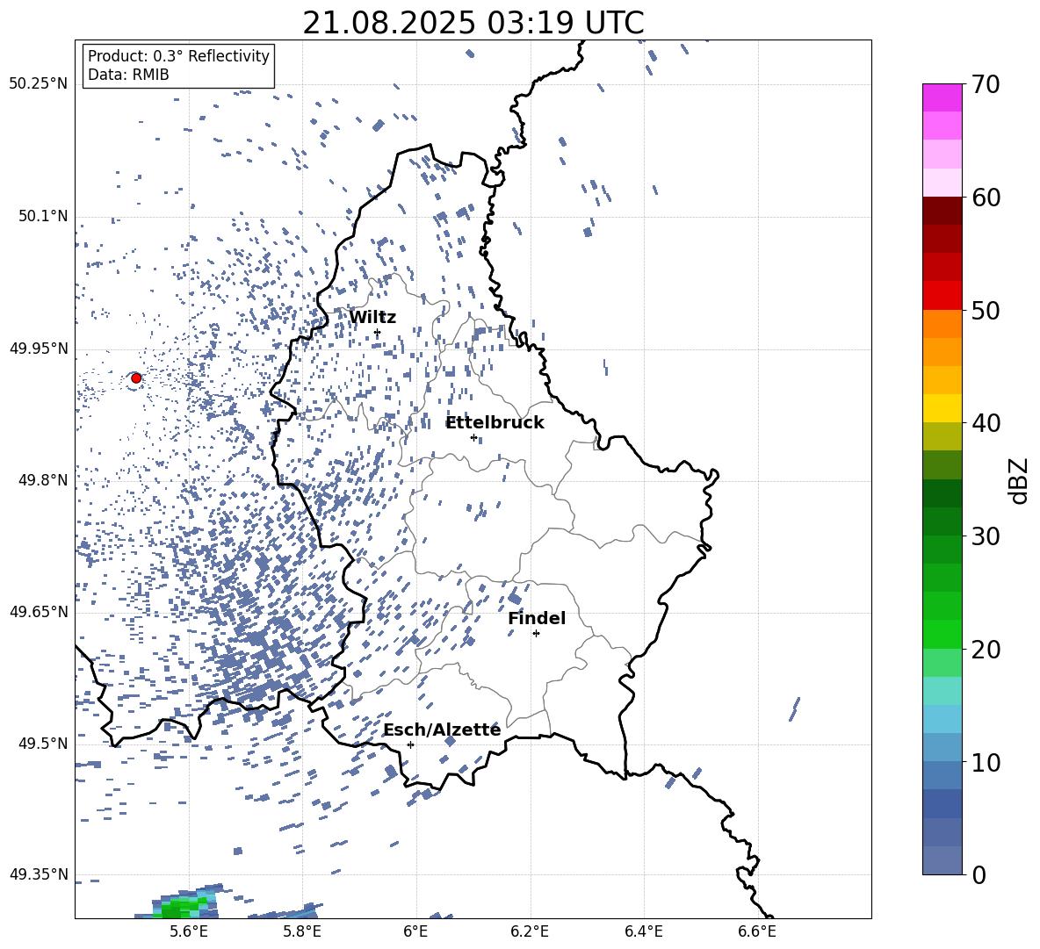Click the colorbar tick label 0

pyautogui.click(x=978, y=875)
